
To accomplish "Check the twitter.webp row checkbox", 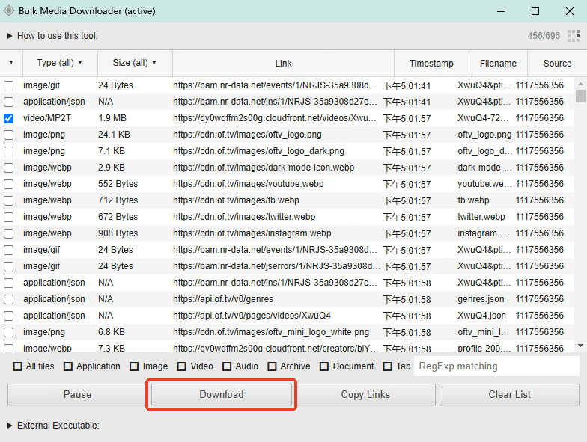I will pos(9,217).
